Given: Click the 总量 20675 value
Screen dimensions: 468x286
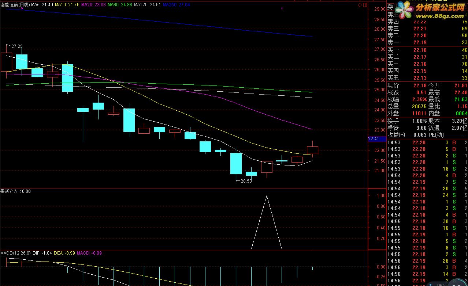Looking at the screenshot, I should click(x=419, y=106).
